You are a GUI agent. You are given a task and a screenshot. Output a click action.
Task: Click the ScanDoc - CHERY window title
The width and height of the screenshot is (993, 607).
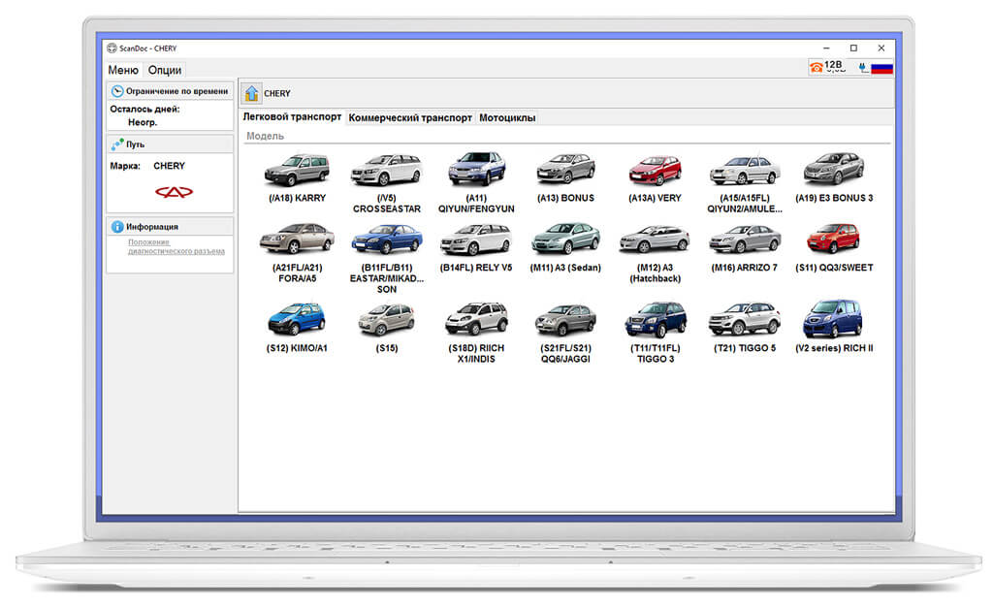147,48
